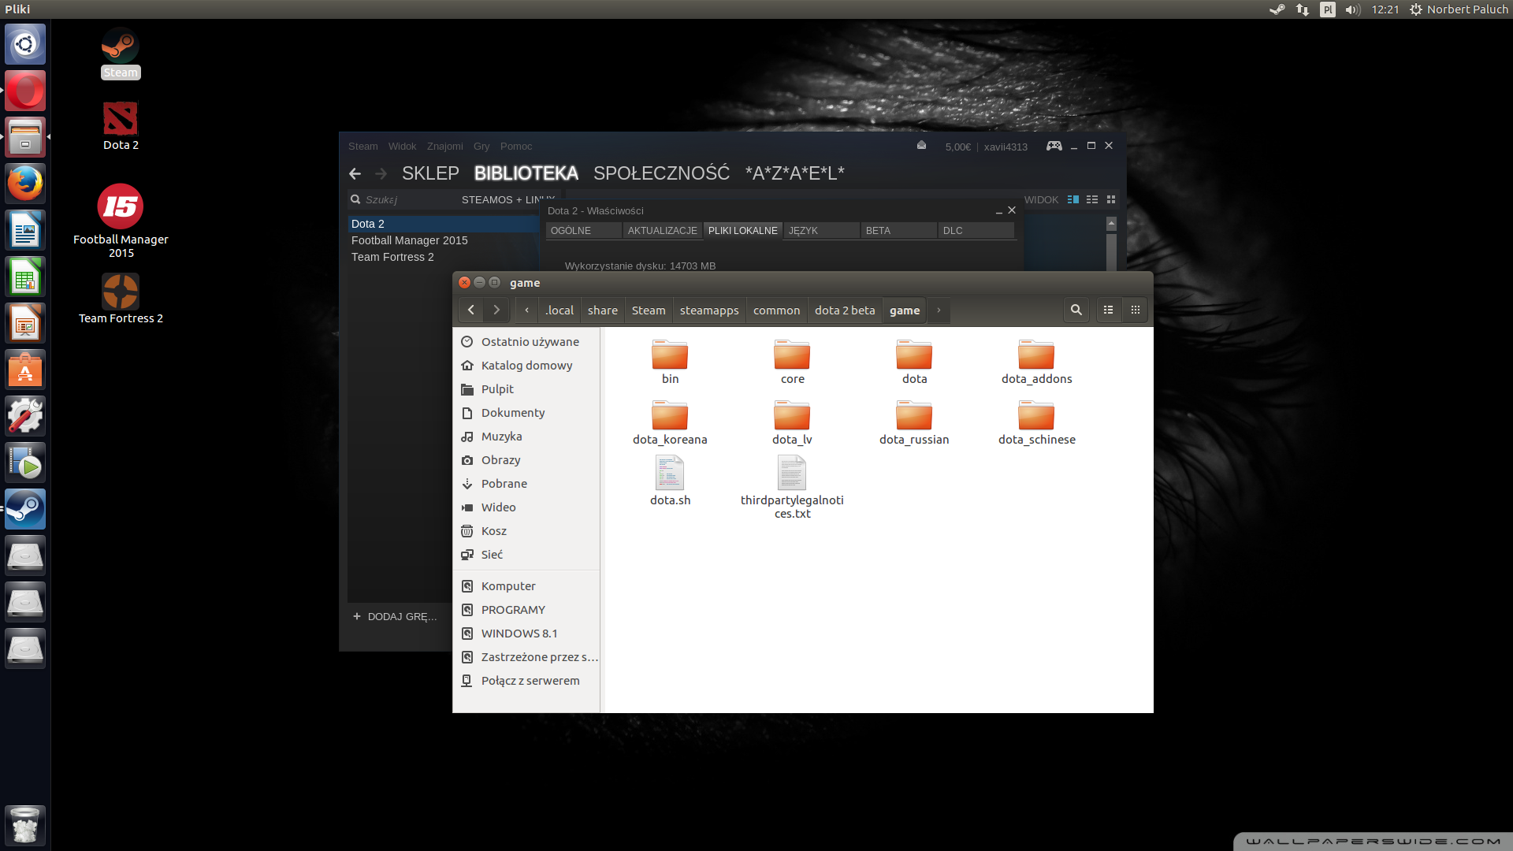
Task: Open the Steam desktop shortcut
Action: point(121,52)
